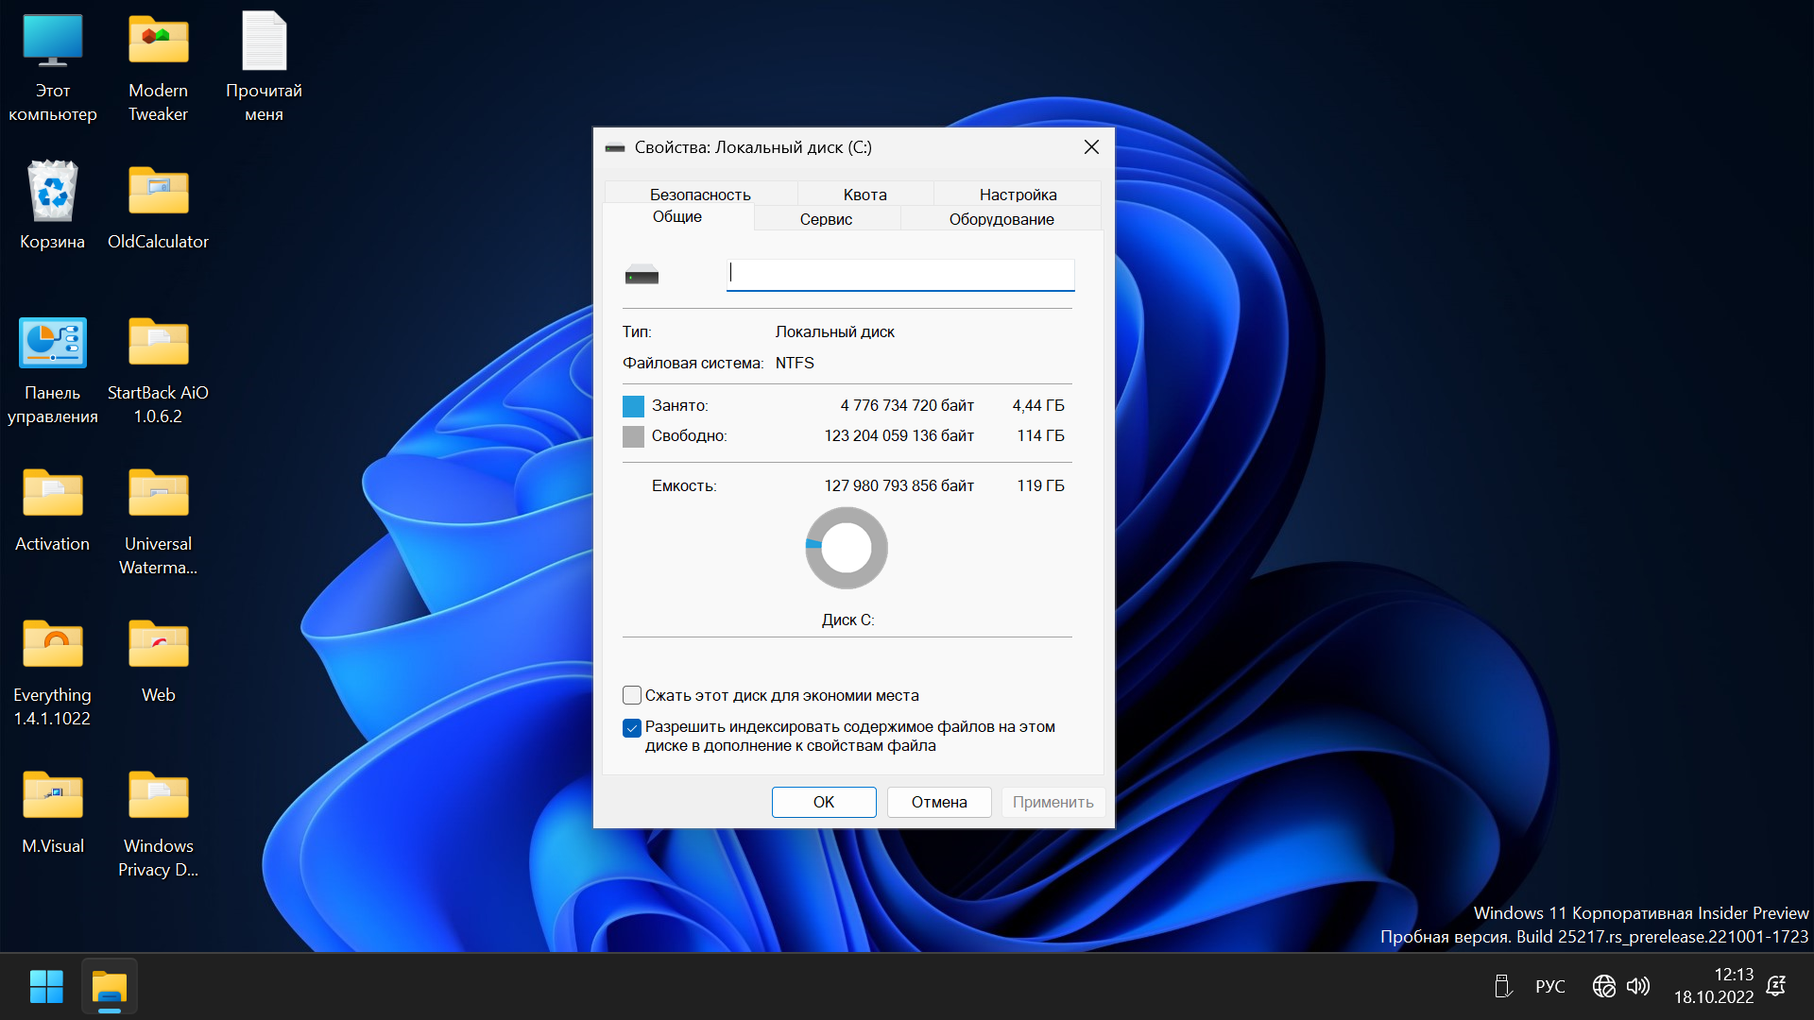Screen dimensions: 1814x1020
Task: Switch to Безопасность tab
Action: tap(699, 195)
